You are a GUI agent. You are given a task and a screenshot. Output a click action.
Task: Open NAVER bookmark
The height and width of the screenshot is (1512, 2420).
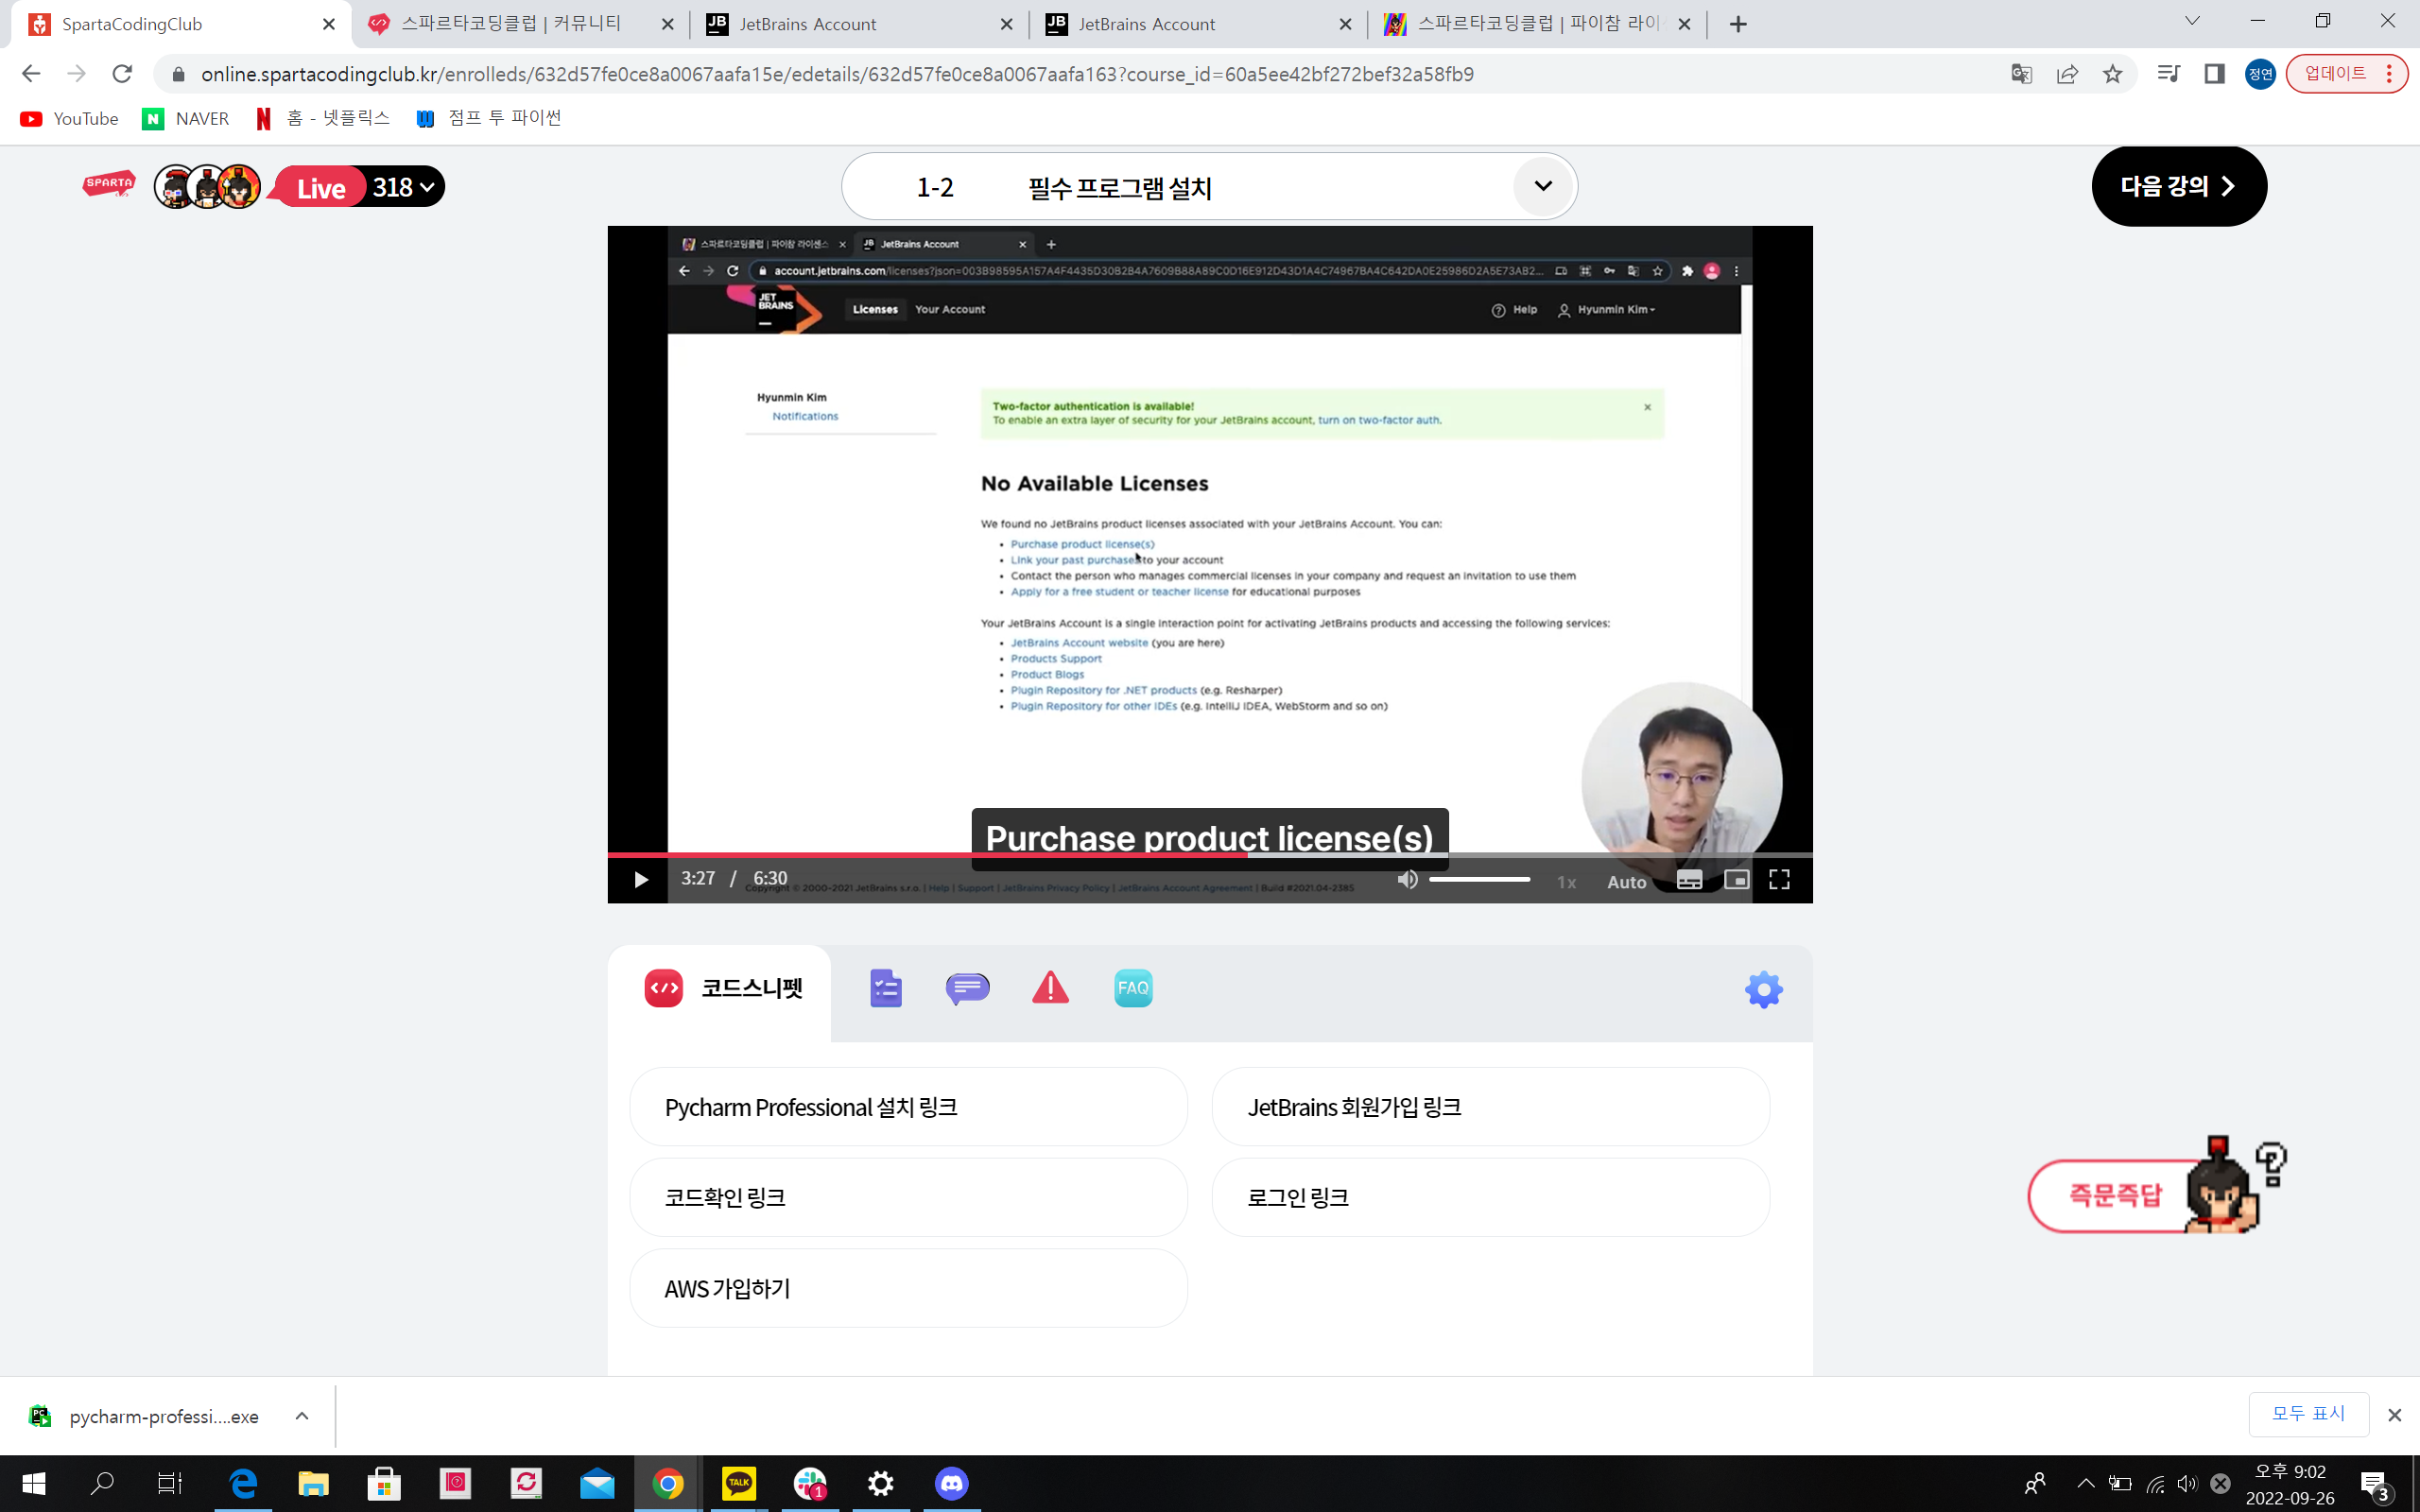[186, 119]
